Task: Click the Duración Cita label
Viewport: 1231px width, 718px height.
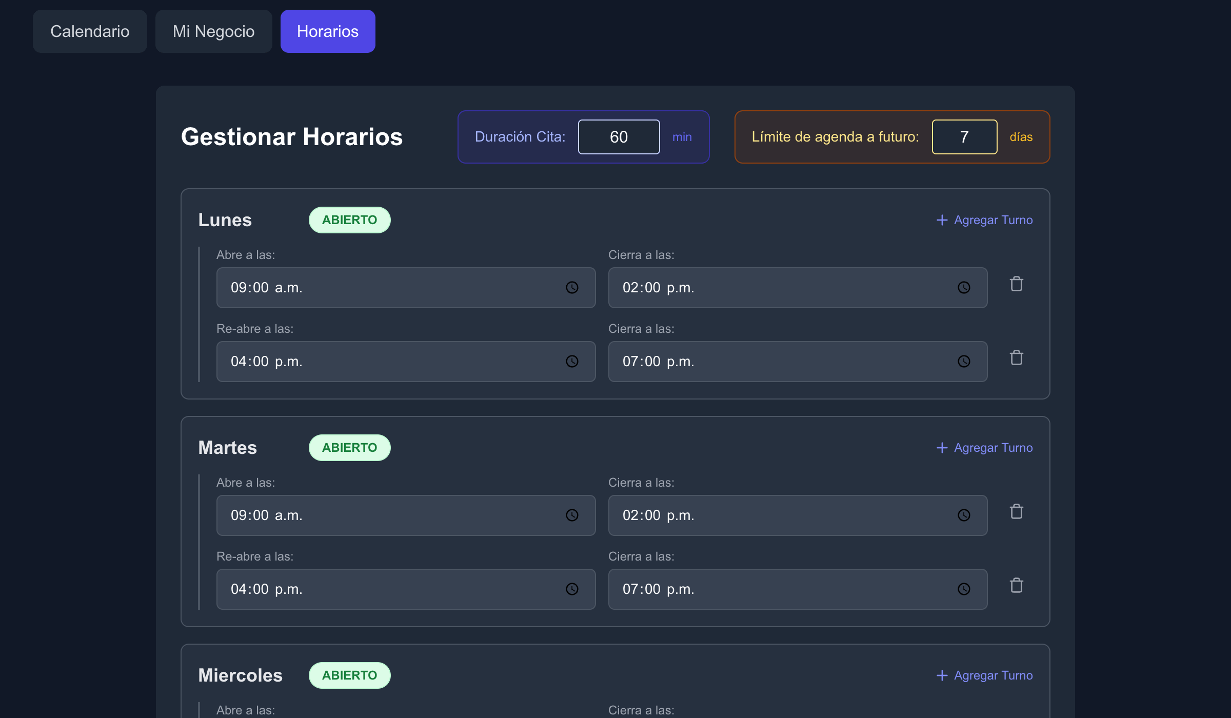Action: [520, 137]
